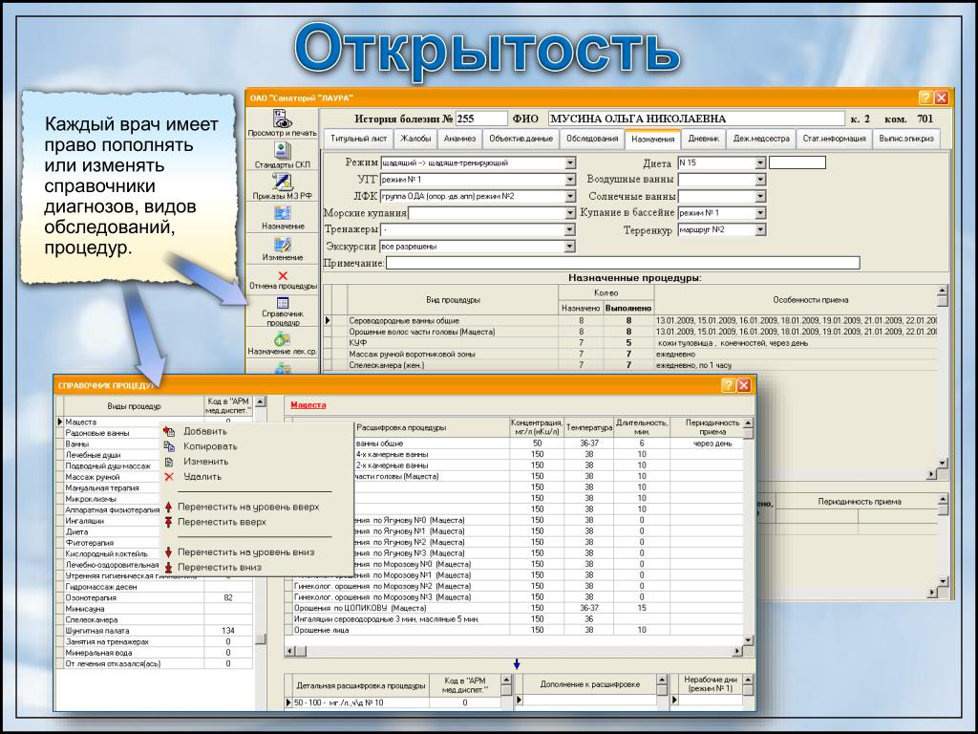Expand the УГГ dropdown

(x=570, y=180)
